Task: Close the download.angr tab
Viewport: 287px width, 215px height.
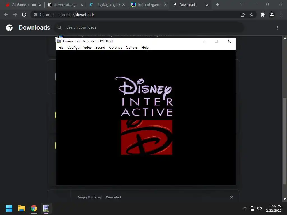Action: pyautogui.click(x=82, y=5)
